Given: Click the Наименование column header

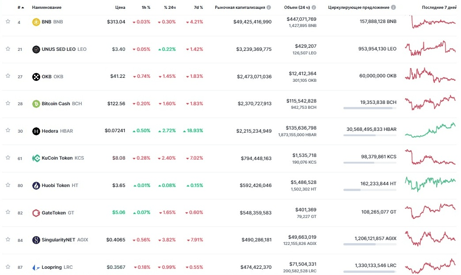Looking at the screenshot, I should coord(46,7).
